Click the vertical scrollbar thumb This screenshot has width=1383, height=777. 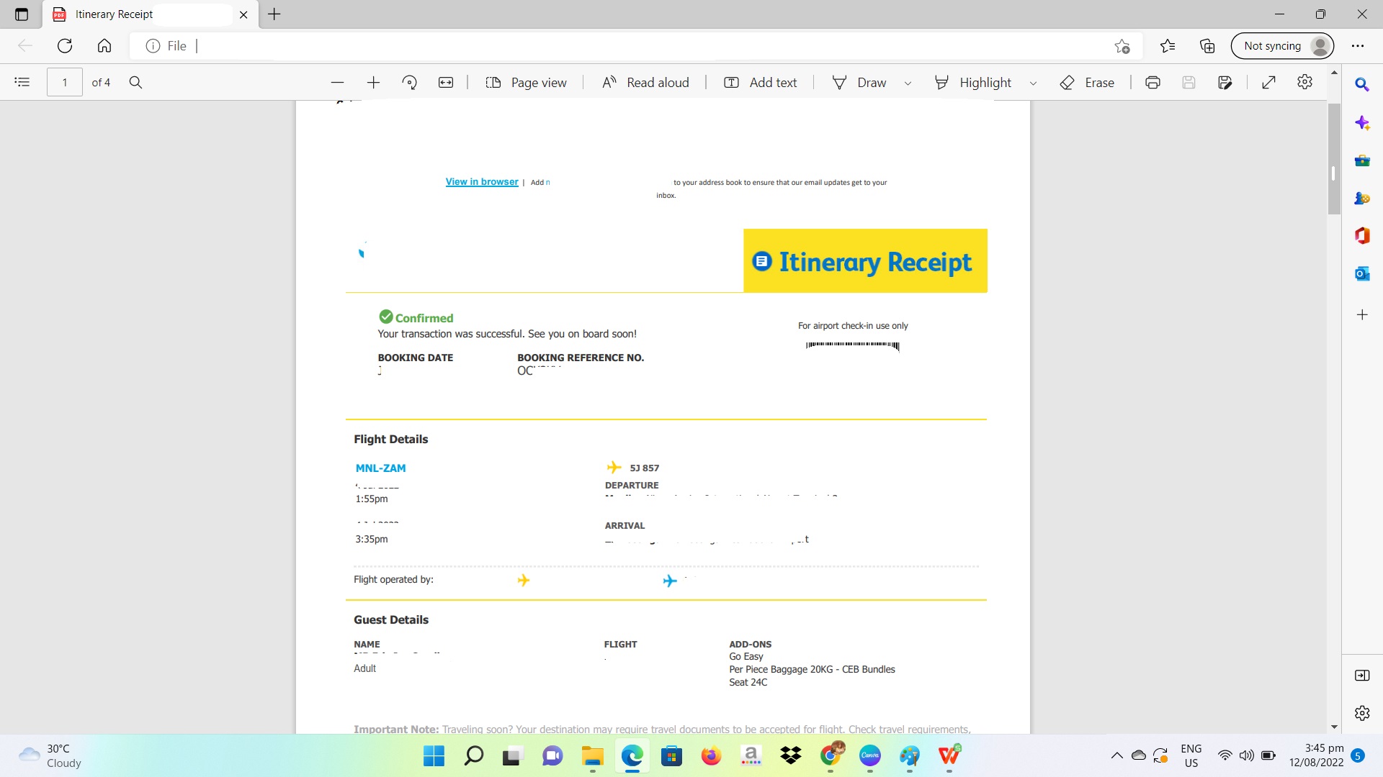click(1334, 160)
